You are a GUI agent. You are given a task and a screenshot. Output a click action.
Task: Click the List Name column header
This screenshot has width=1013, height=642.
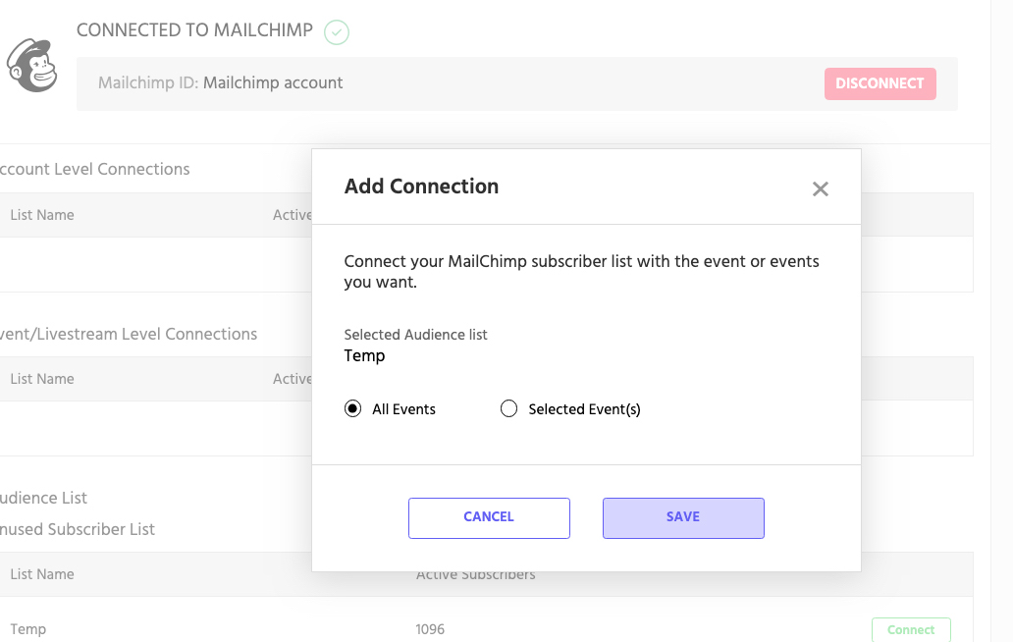coord(41,573)
